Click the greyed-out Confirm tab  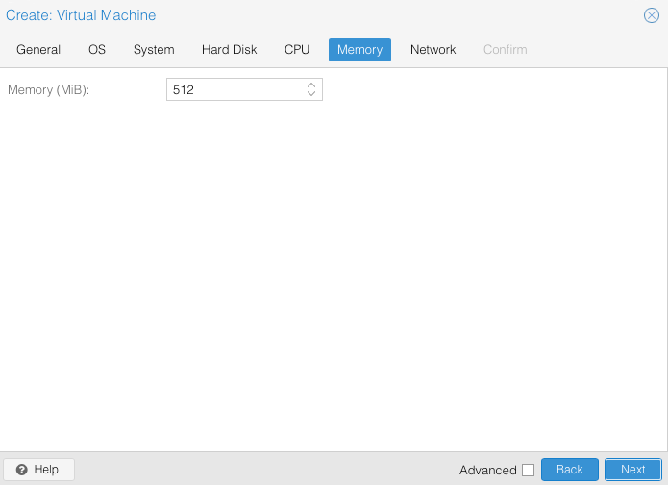(505, 50)
